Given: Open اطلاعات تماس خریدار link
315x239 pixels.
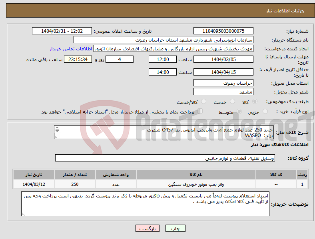Looking at the screenshot, I should (71, 49).
